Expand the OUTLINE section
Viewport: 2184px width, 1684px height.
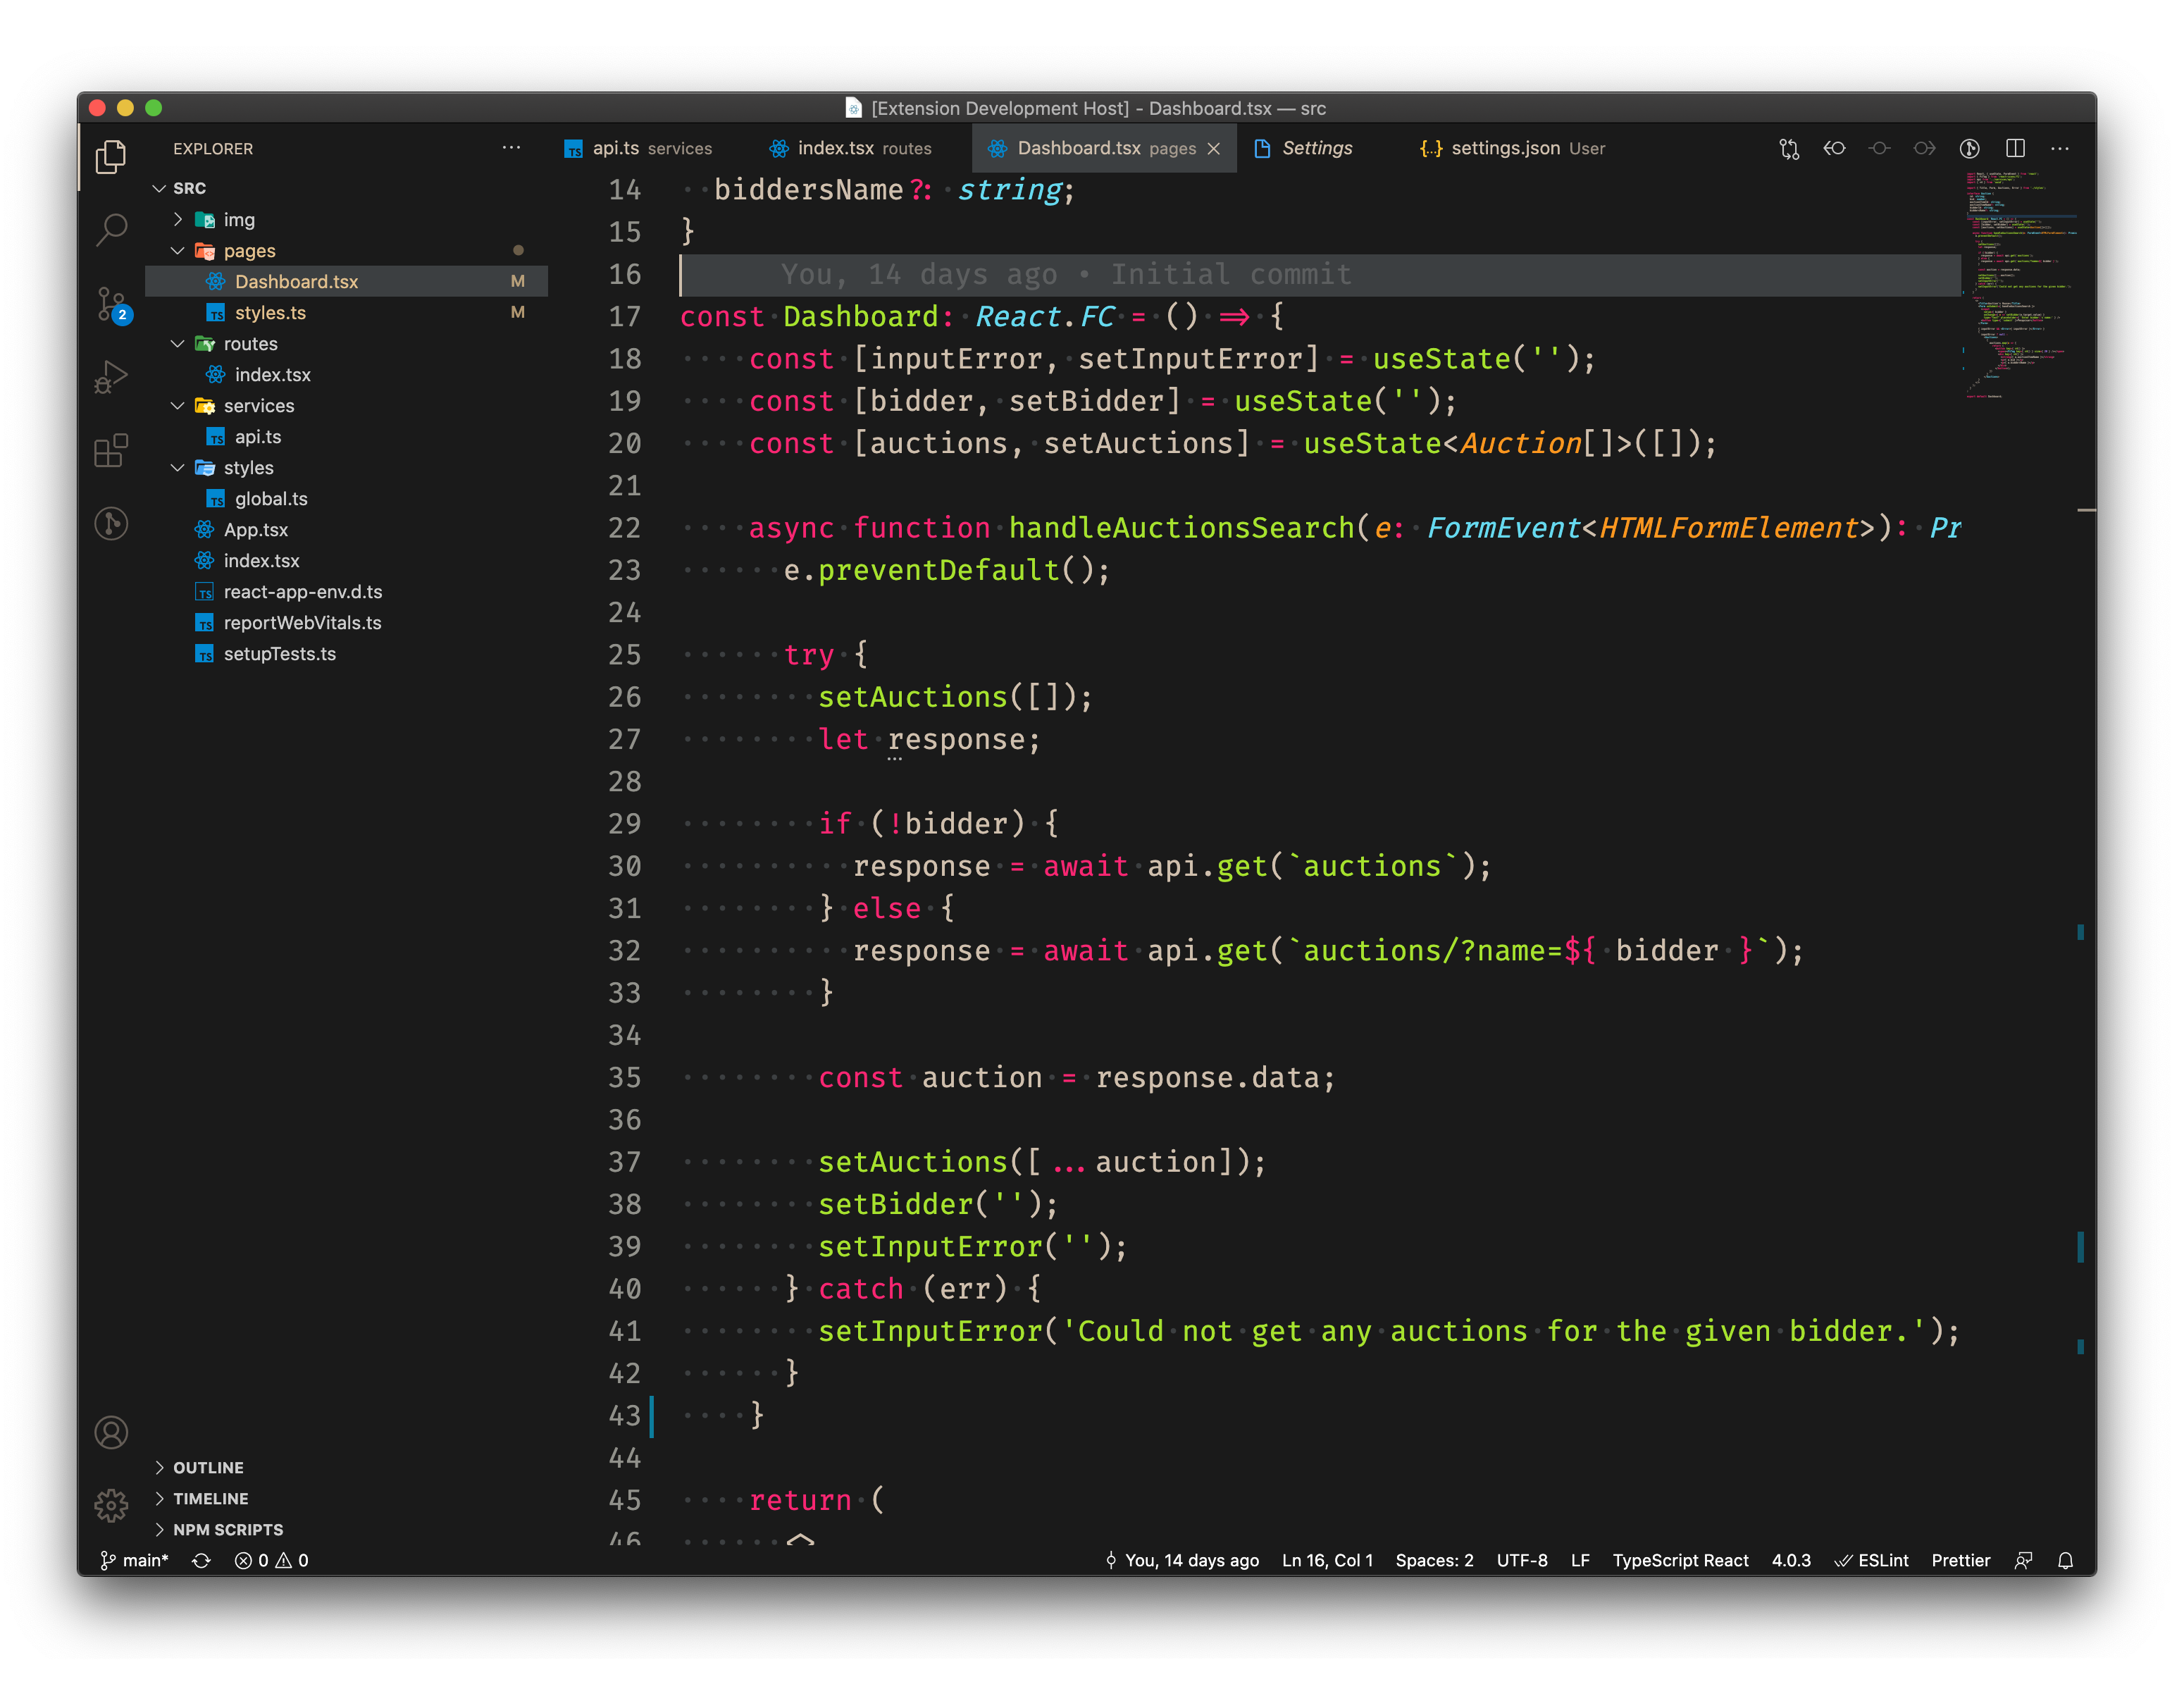click(x=208, y=1467)
